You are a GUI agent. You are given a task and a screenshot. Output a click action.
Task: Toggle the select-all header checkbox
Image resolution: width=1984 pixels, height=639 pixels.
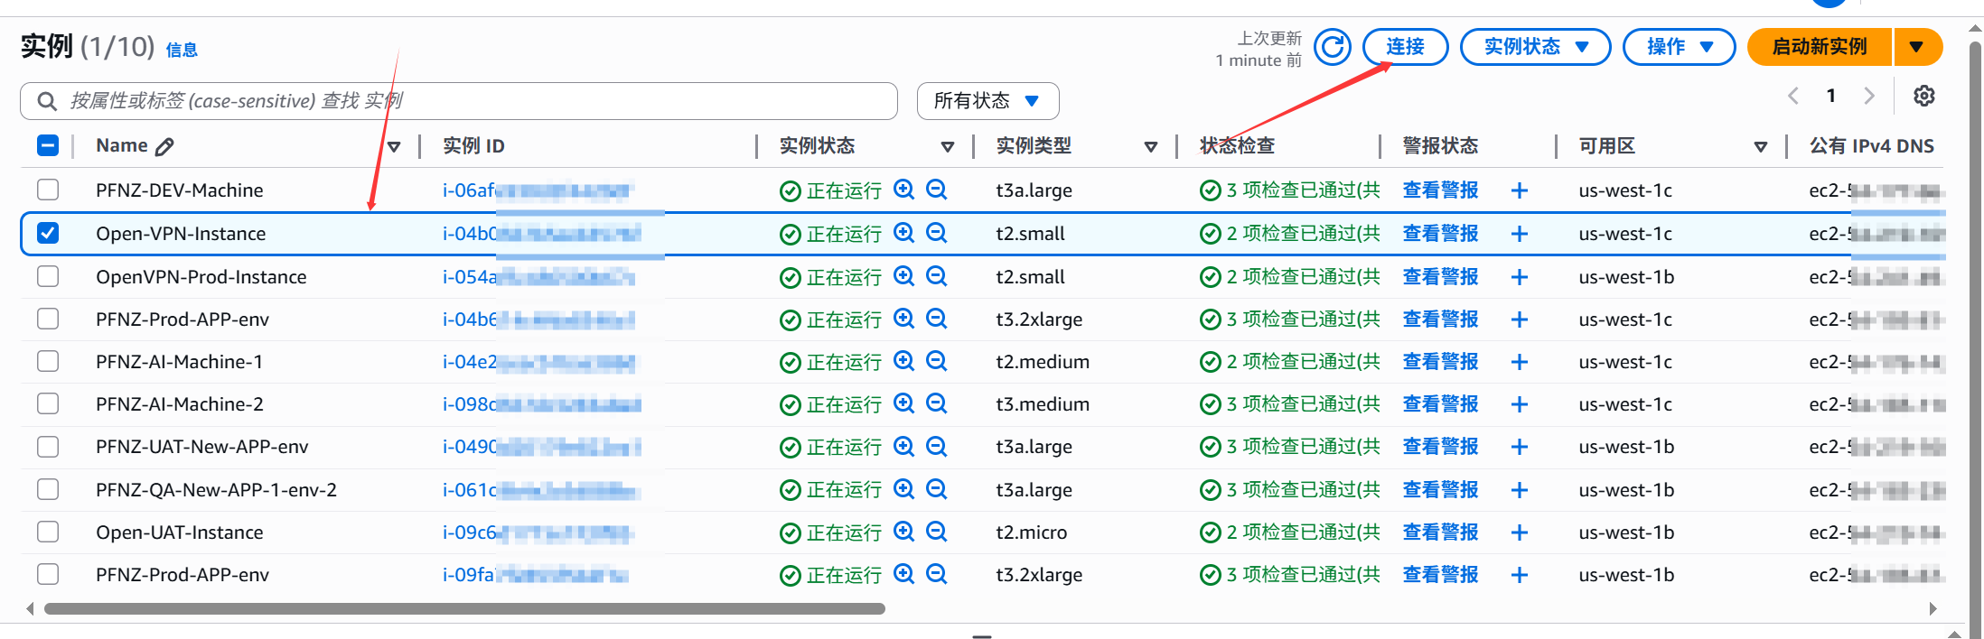click(48, 145)
